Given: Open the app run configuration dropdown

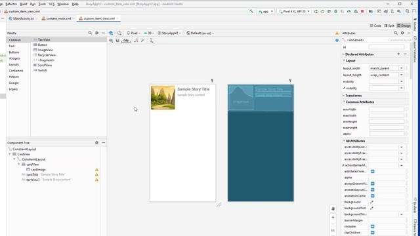Looking at the screenshot, I should 266,12.
